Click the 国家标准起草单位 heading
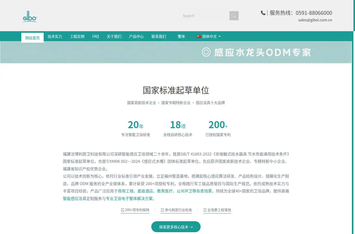Image resolution: width=355 pixels, height=234 pixels. (176, 90)
